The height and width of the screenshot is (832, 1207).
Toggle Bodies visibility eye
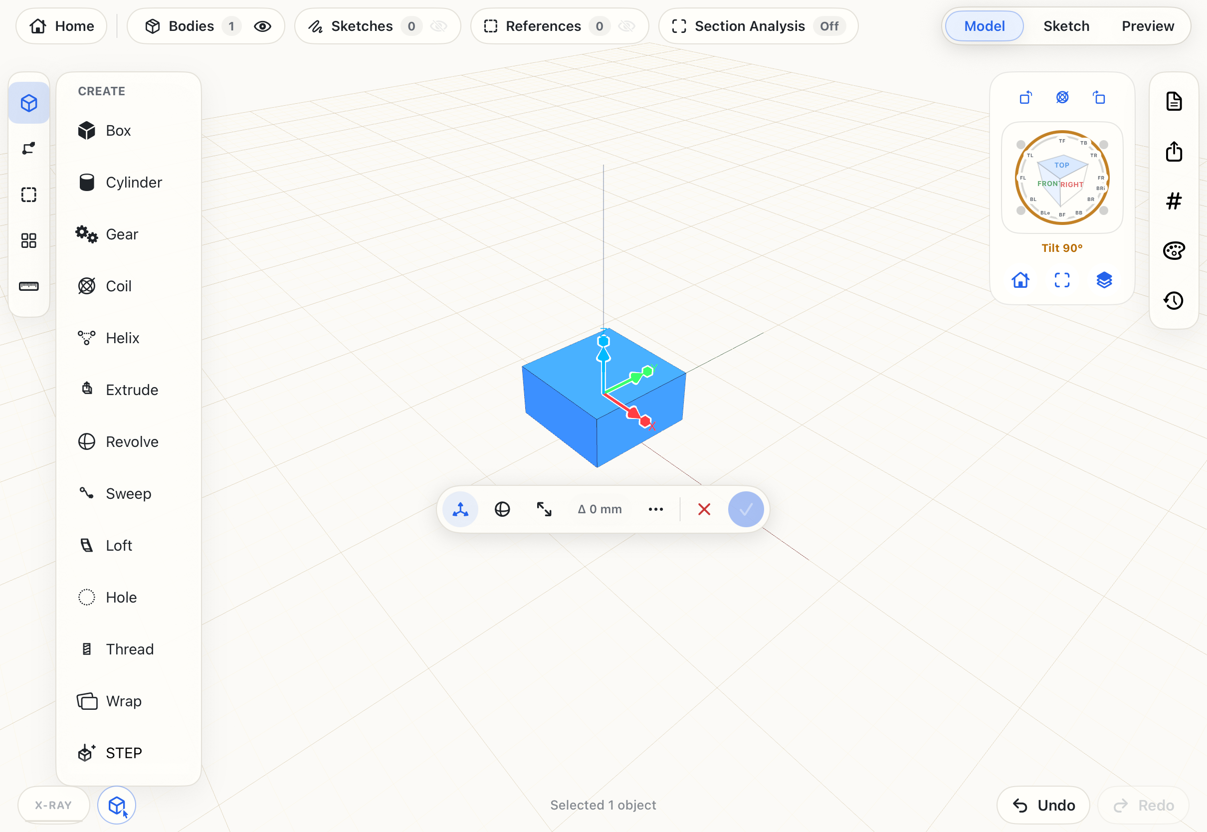tap(263, 26)
